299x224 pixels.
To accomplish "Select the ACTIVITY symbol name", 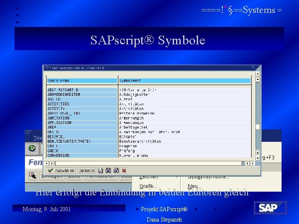I will tap(82, 109).
